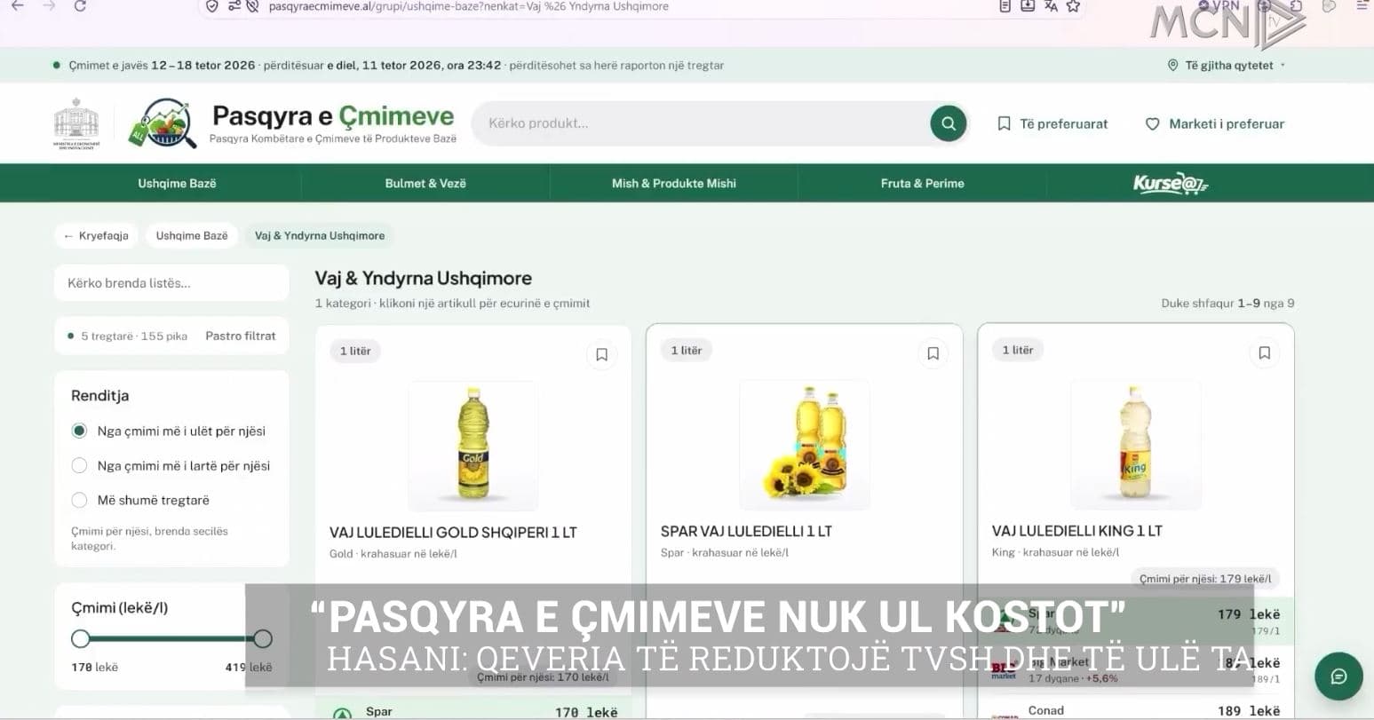Screen dimensions: 1374x720
Task: Click Pastro filtrat to clear filters
Action: click(241, 336)
